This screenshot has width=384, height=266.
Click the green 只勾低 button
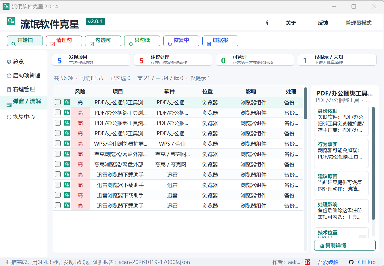[x=142, y=41]
